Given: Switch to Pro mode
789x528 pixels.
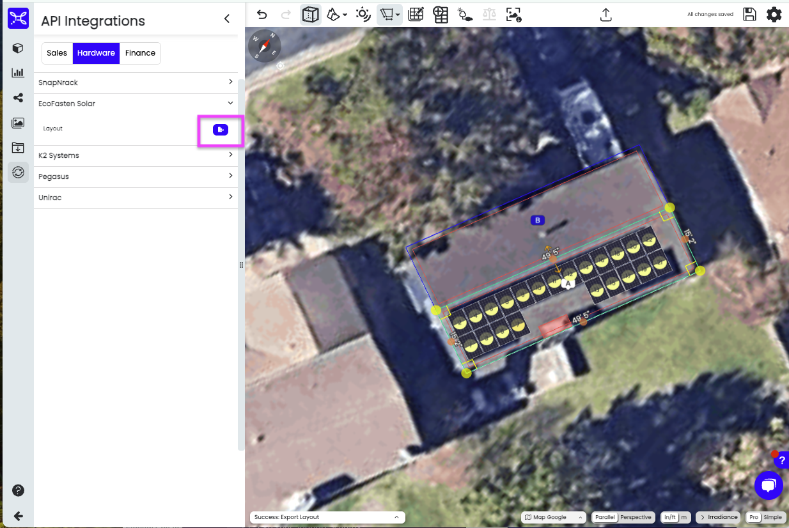Looking at the screenshot, I should 754,517.
